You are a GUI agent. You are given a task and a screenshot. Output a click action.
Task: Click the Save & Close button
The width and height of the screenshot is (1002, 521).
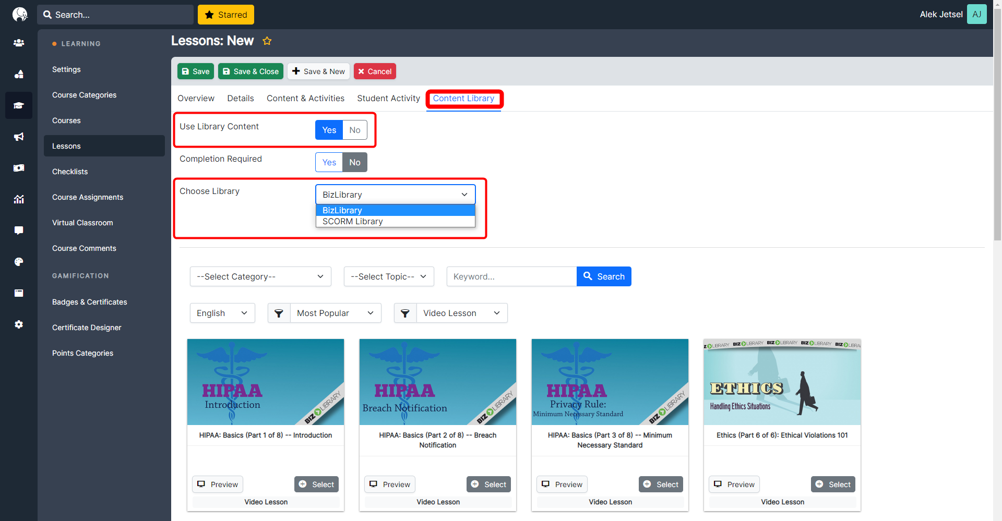click(x=250, y=71)
